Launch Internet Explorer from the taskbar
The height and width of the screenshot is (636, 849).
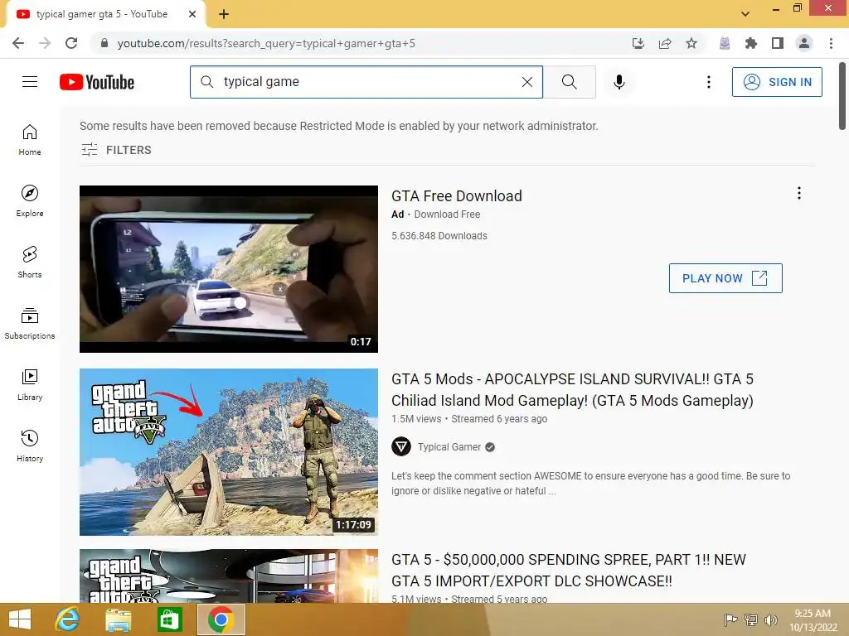click(68, 619)
